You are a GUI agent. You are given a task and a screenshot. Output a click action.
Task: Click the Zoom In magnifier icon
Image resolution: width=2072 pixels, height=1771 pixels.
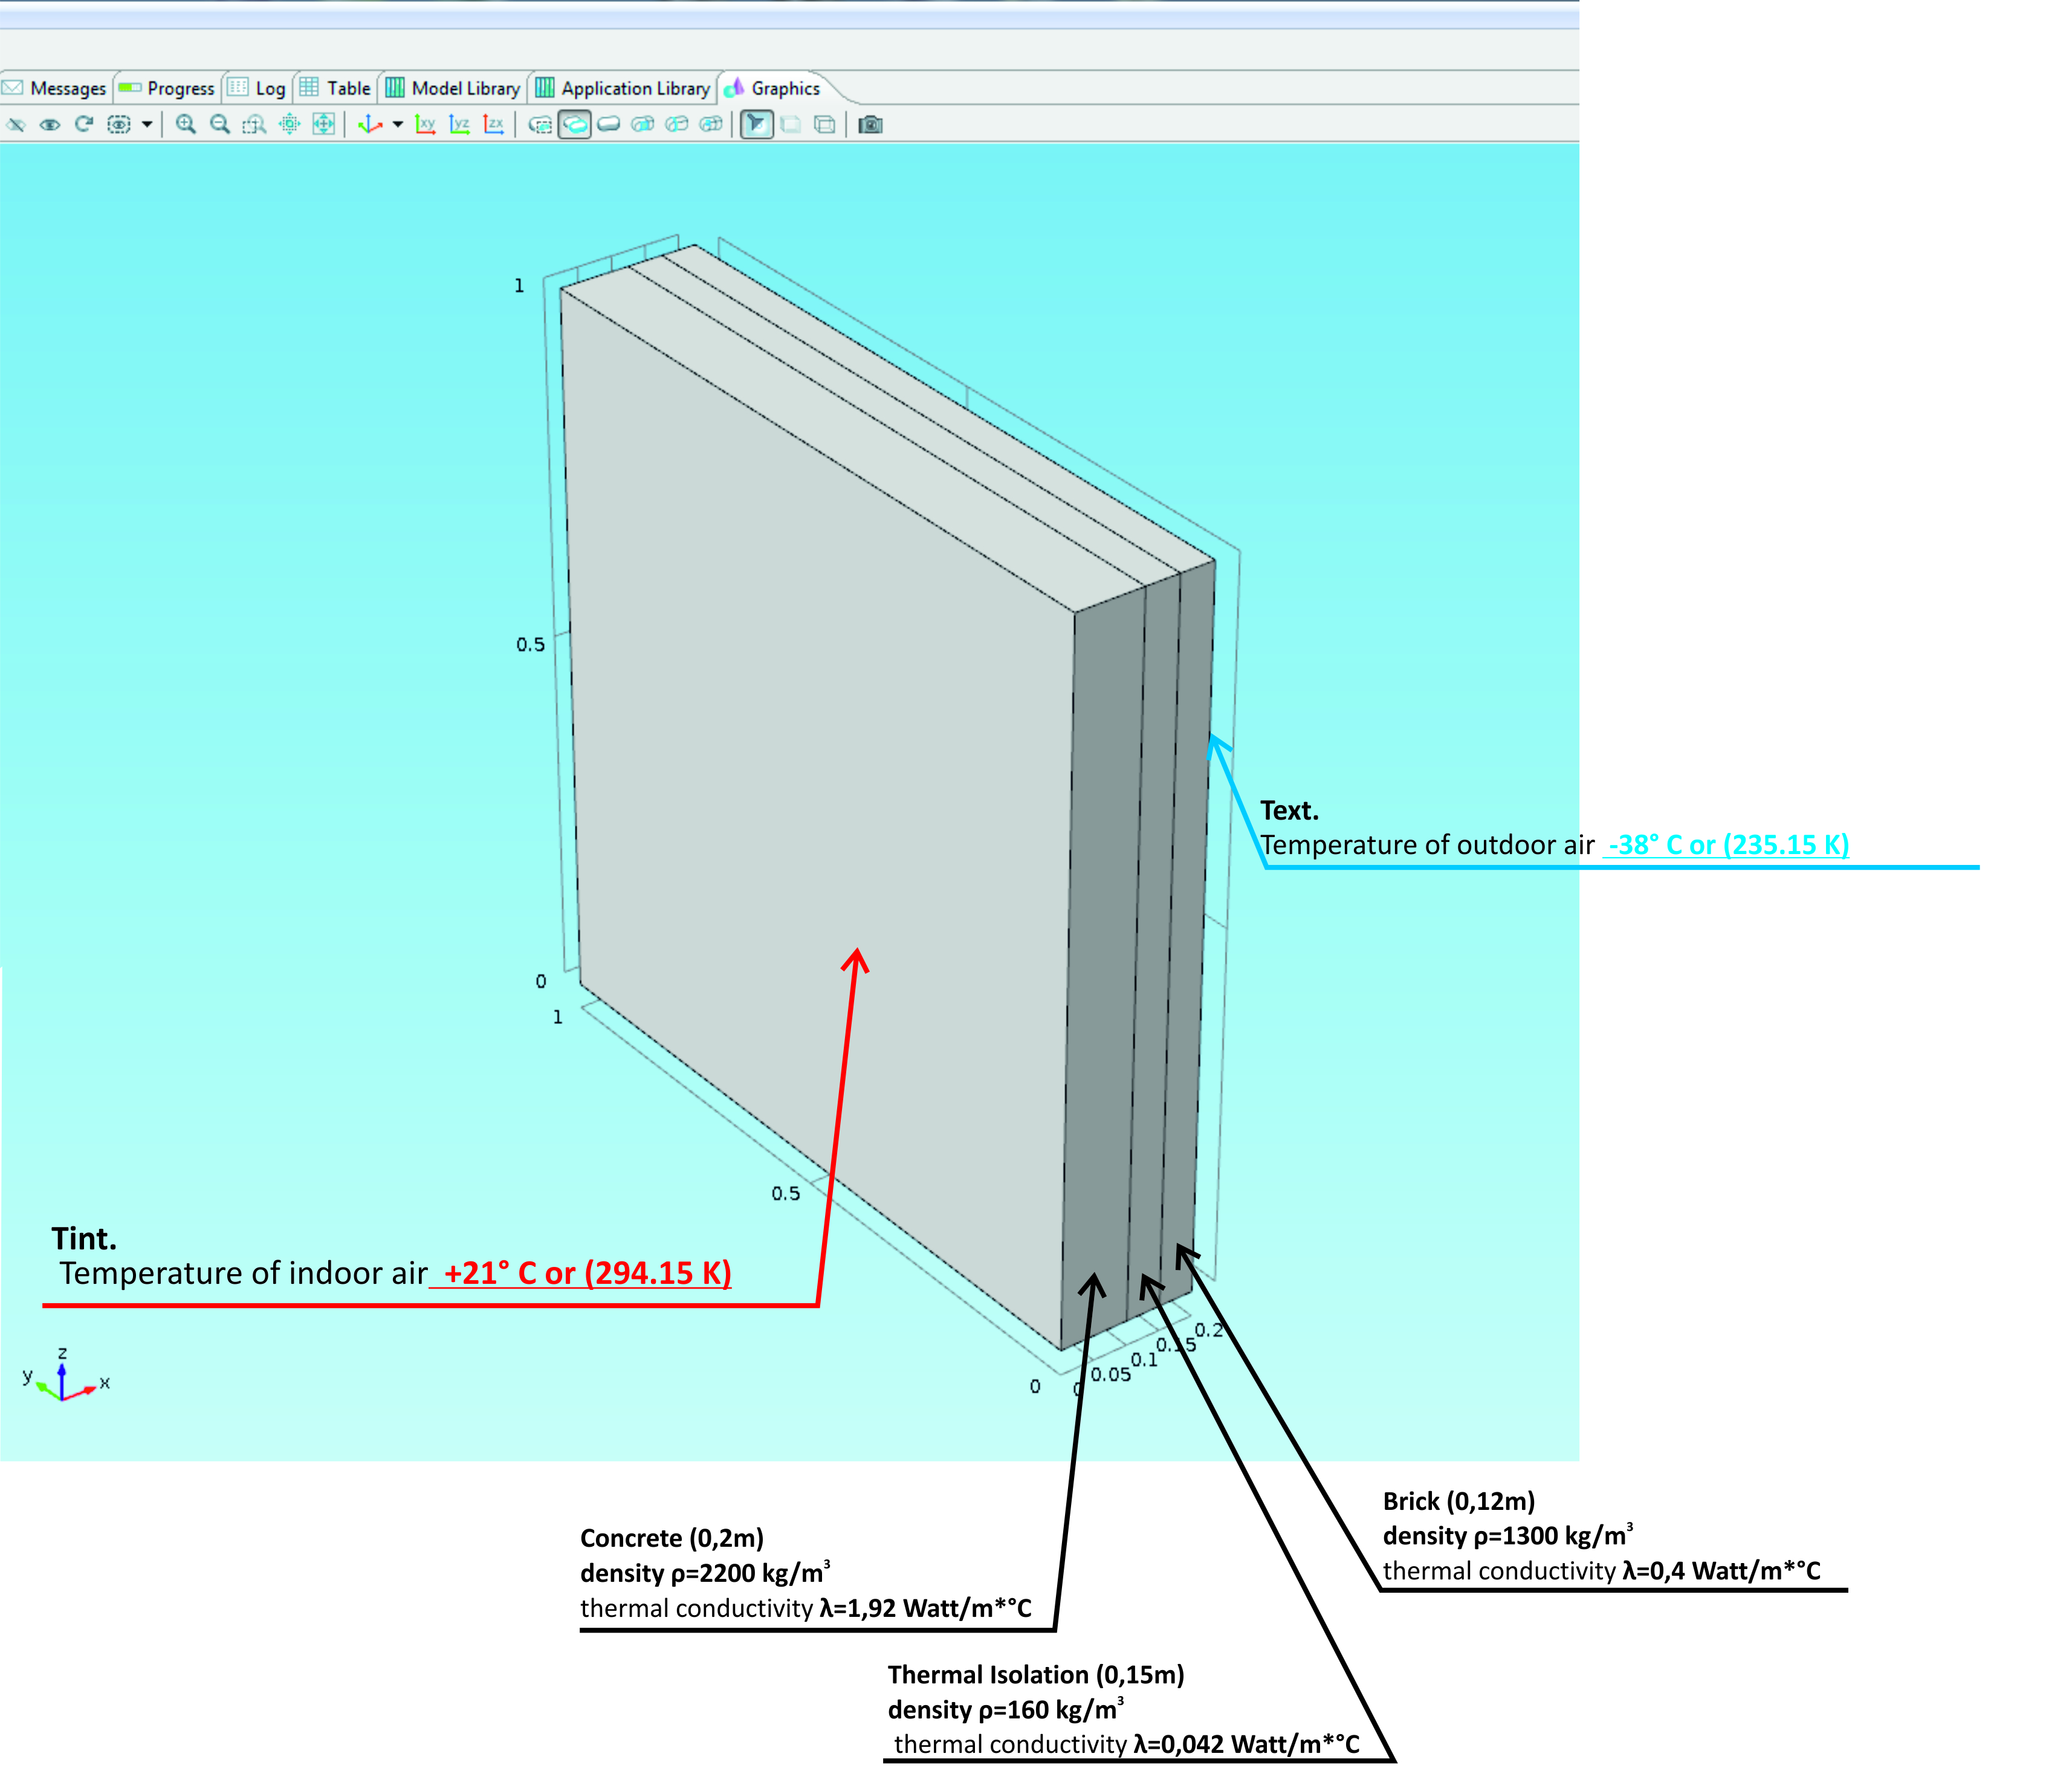tap(185, 124)
